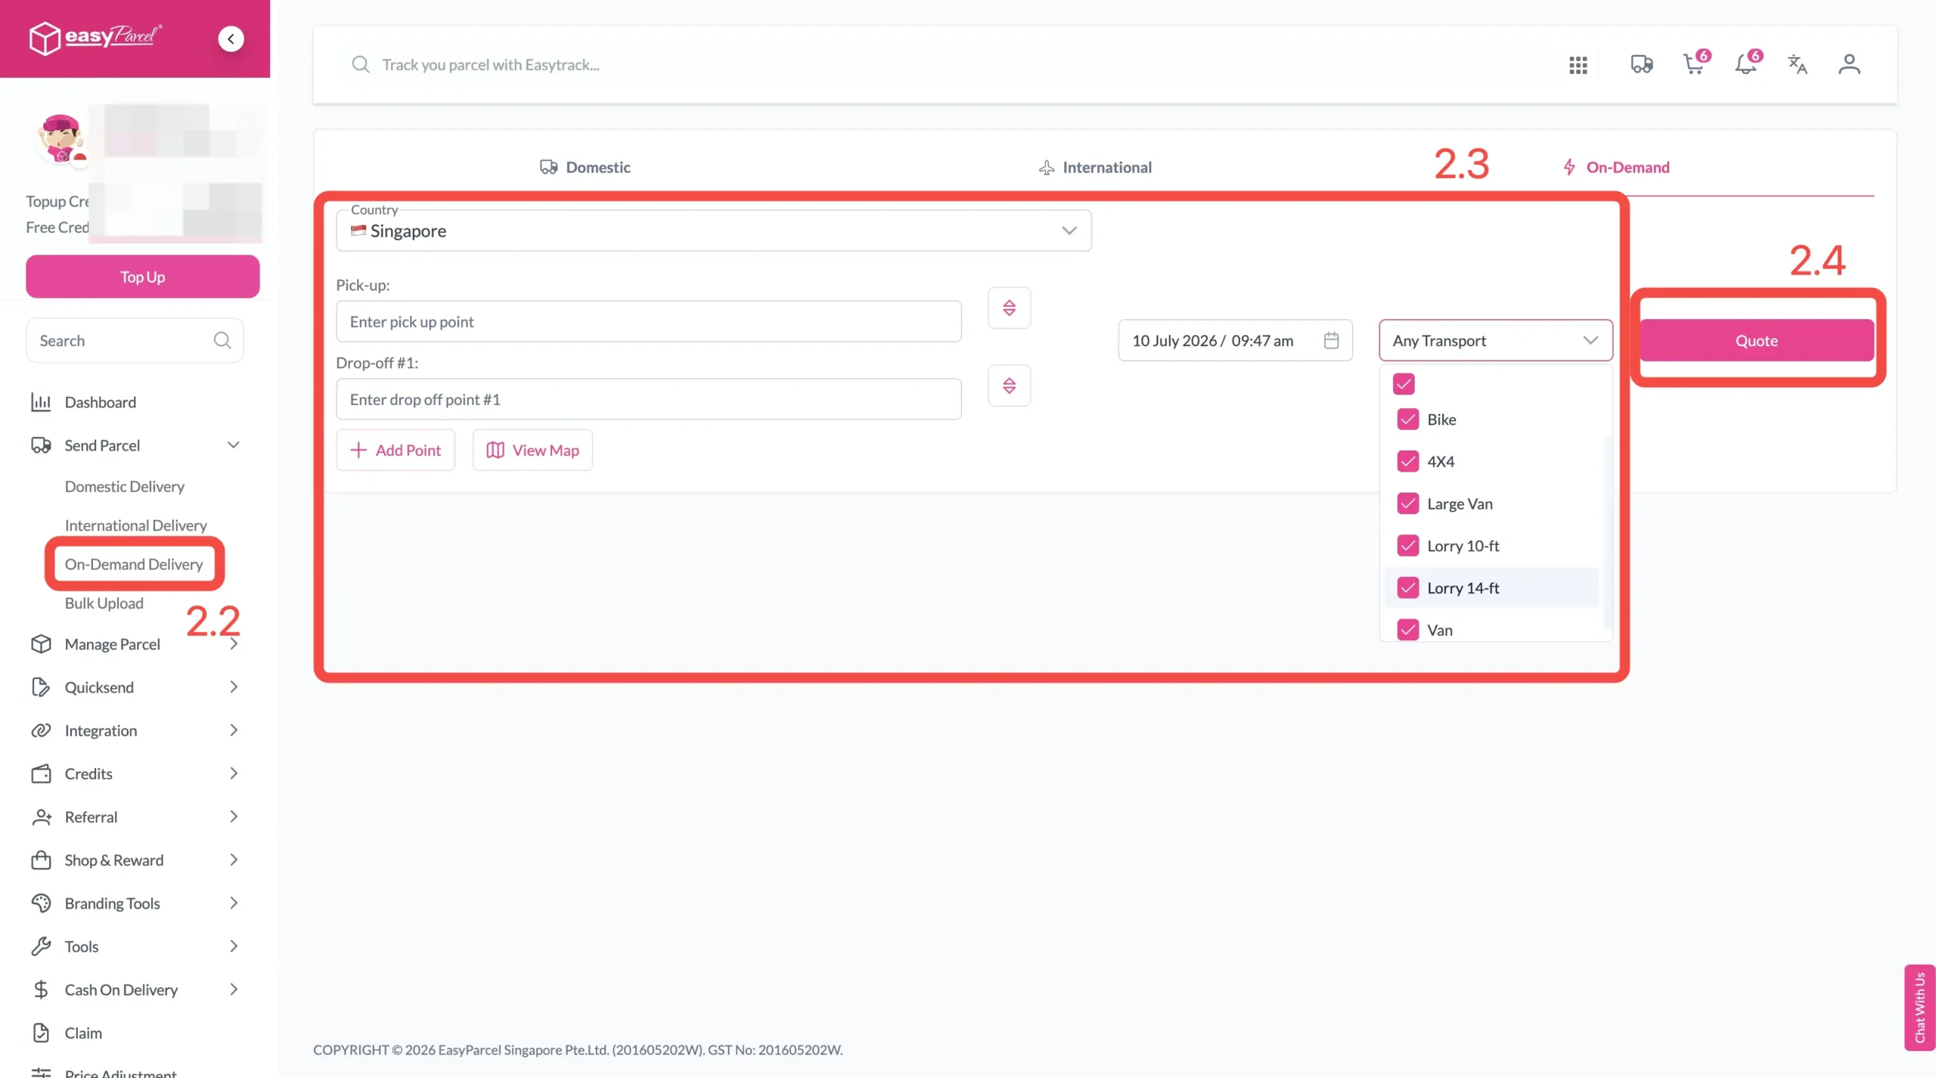Viewport: 1936px width, 1078px height.
Task: Collapse the sidebar with arrow icon
Action: [231, 39]
